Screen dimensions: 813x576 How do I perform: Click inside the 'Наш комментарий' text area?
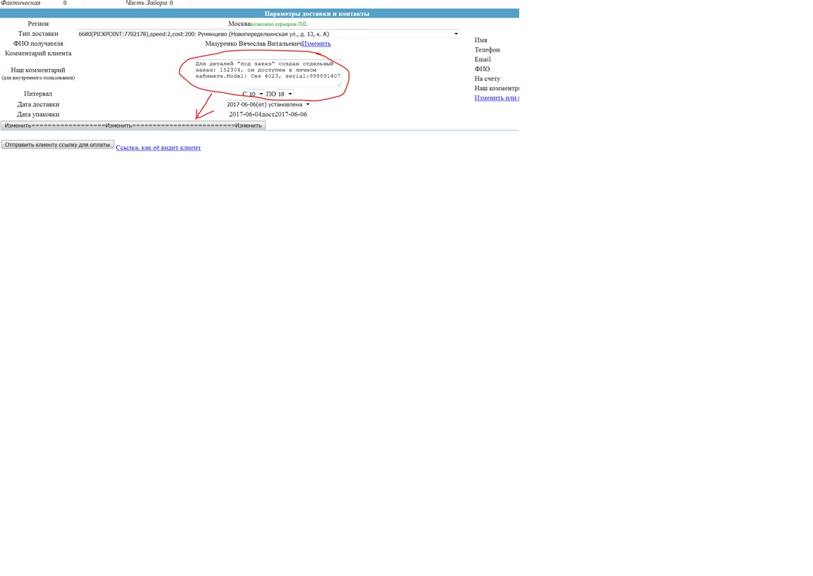(x=268, y=73)
